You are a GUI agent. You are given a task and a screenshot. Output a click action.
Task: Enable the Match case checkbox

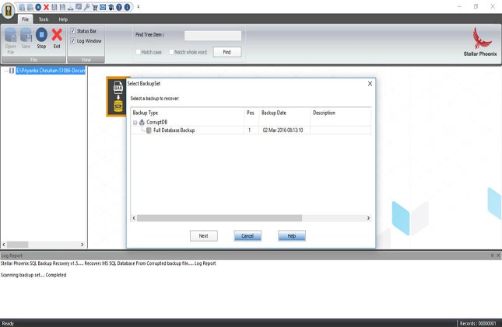point(139,52)
